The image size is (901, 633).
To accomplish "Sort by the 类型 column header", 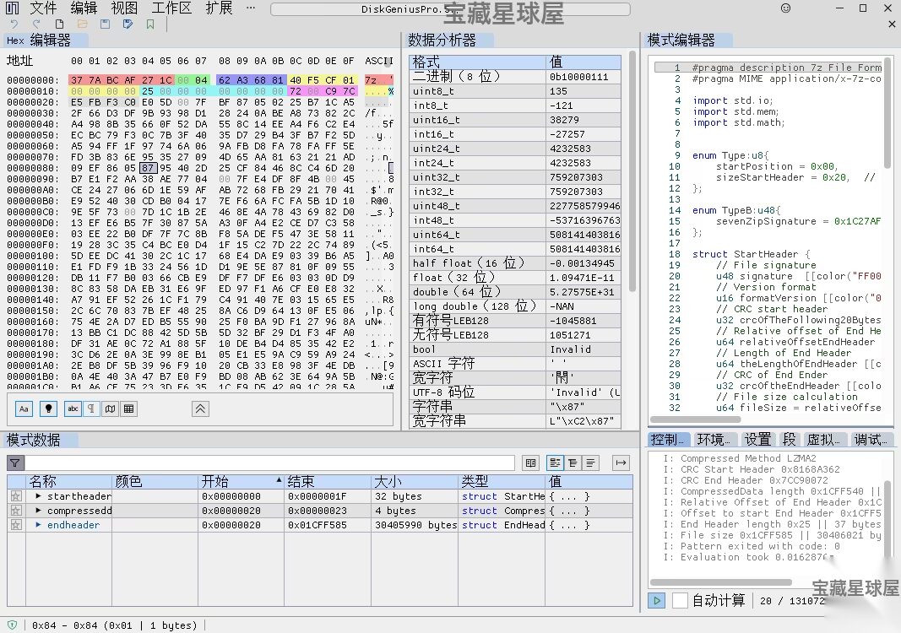I will 502,481.
